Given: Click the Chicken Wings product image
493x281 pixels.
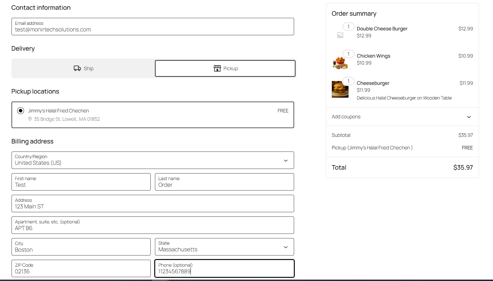Looking at the screenshot, I should pyautogui.click(x=340, y=62).
